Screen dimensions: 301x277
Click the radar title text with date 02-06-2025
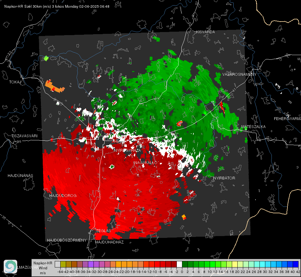coord(57,6)
